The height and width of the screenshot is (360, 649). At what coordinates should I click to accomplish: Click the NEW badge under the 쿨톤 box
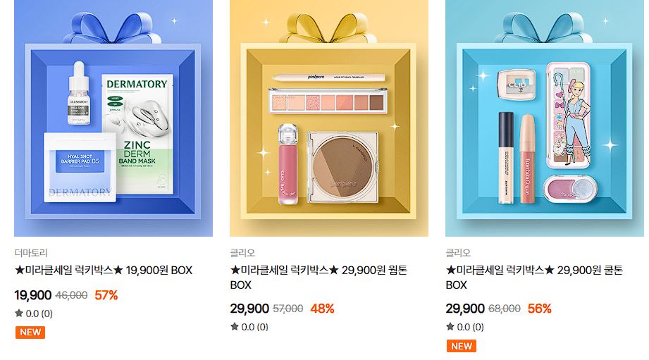pos(461,346)
